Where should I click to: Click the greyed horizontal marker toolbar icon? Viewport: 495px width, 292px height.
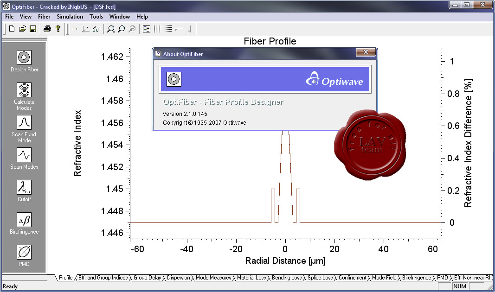[x=179, y=29]
